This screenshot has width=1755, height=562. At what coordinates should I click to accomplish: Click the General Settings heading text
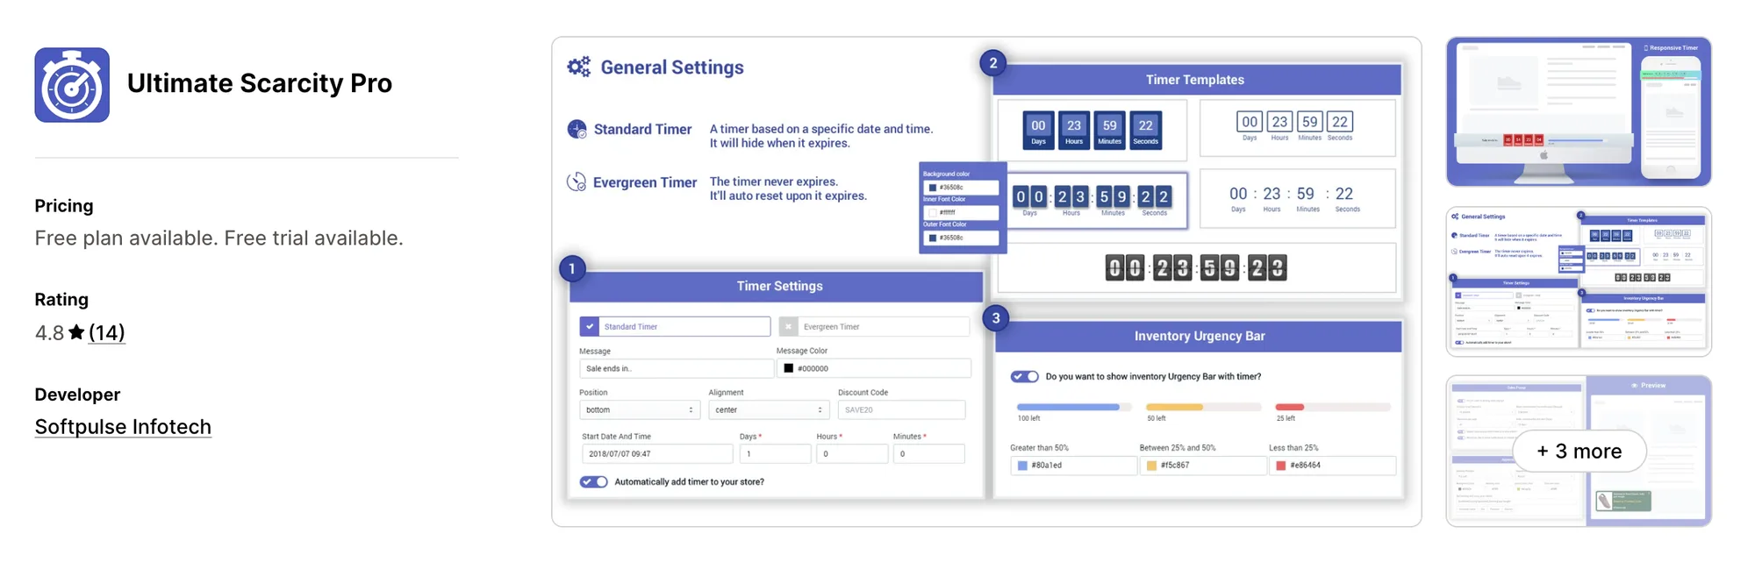[x=672, y=68]
